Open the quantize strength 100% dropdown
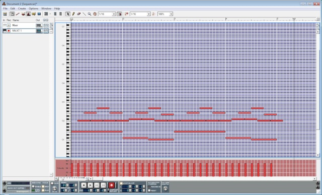Image resolution: width=322 pixels, height=195 pixels. coord(166,14)
